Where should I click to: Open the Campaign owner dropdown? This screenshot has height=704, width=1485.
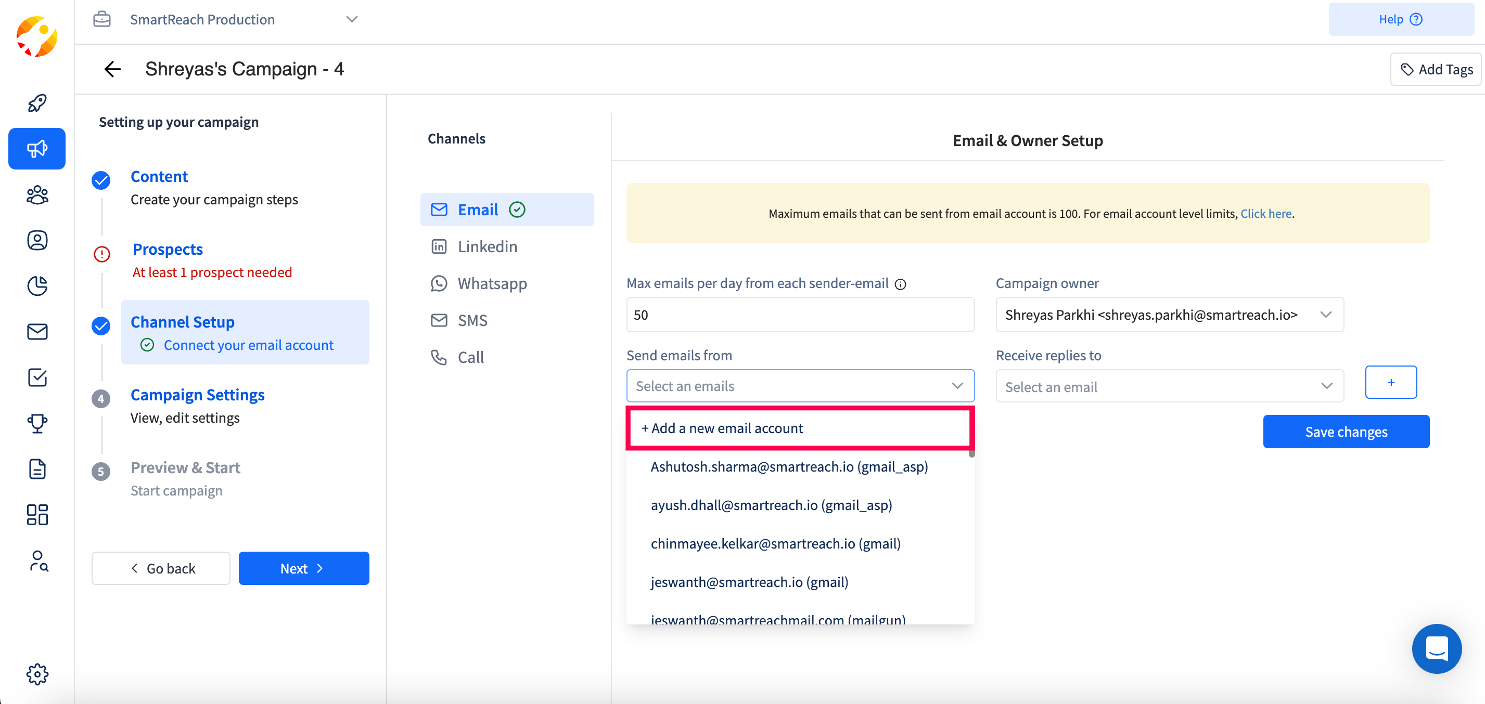coord(1170,315)
